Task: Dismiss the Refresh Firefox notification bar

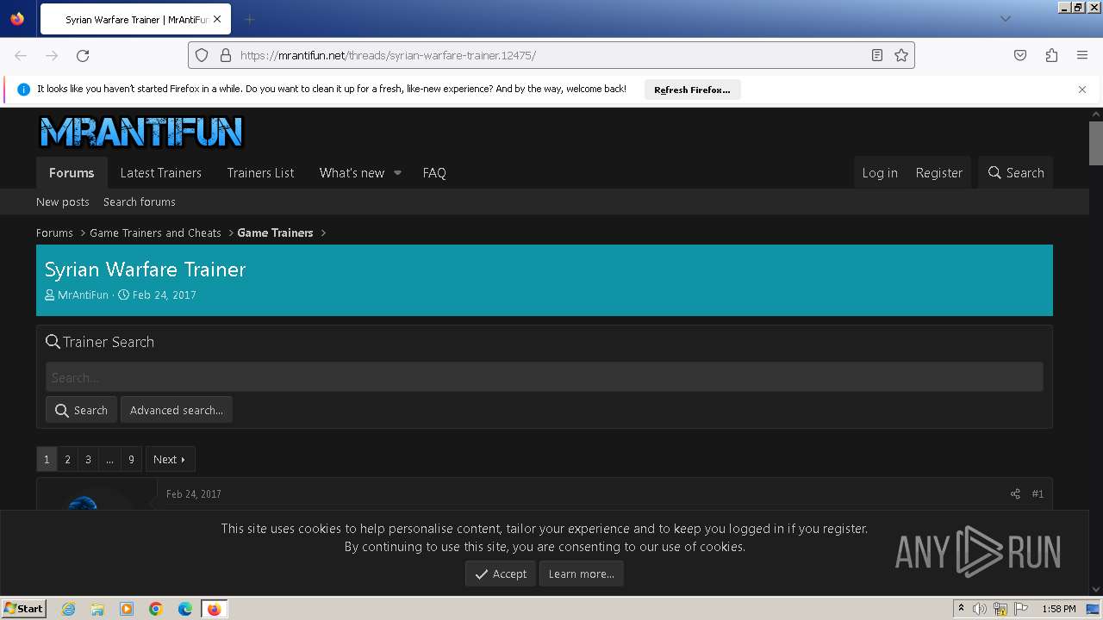Action: point(1082,89)
